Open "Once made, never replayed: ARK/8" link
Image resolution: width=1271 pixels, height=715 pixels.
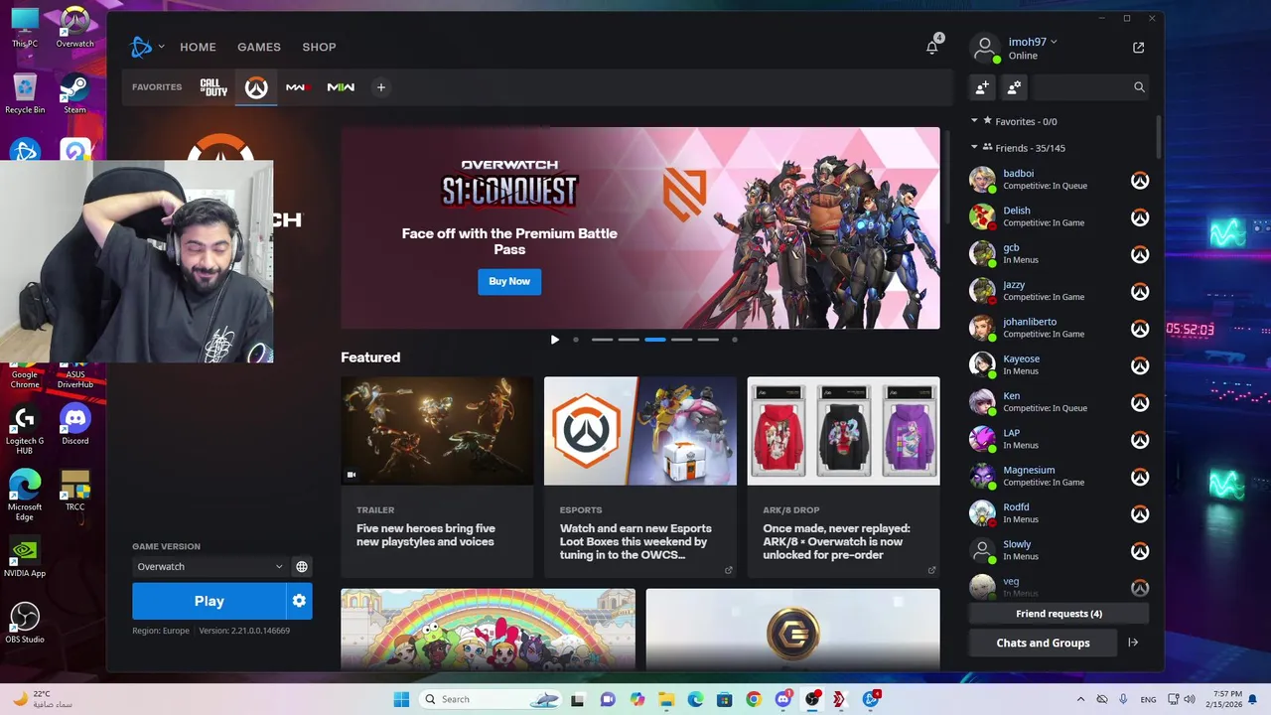(x=836, y=541)
